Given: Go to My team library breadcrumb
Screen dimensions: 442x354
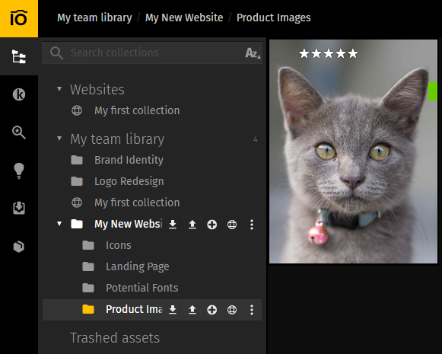Looking at the screenshot, I should point(94,18).
